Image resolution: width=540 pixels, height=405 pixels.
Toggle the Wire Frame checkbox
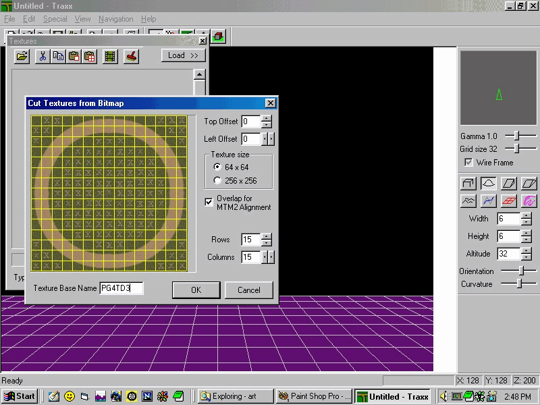[468, 163]
